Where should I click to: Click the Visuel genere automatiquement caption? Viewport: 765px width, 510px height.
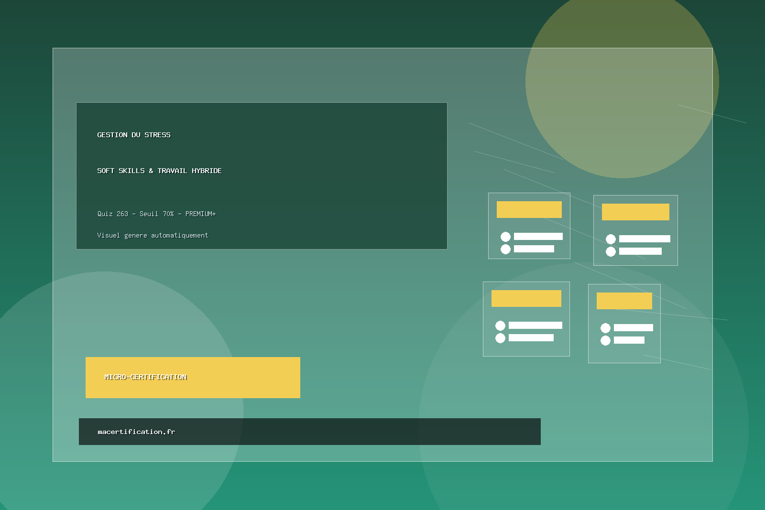click(153, 235)
